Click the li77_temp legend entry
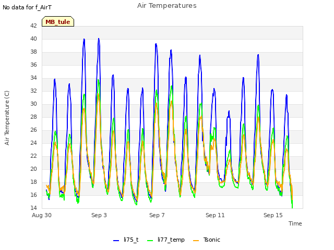This screenshot has height=250, width=334. click(x=166, y=240)
